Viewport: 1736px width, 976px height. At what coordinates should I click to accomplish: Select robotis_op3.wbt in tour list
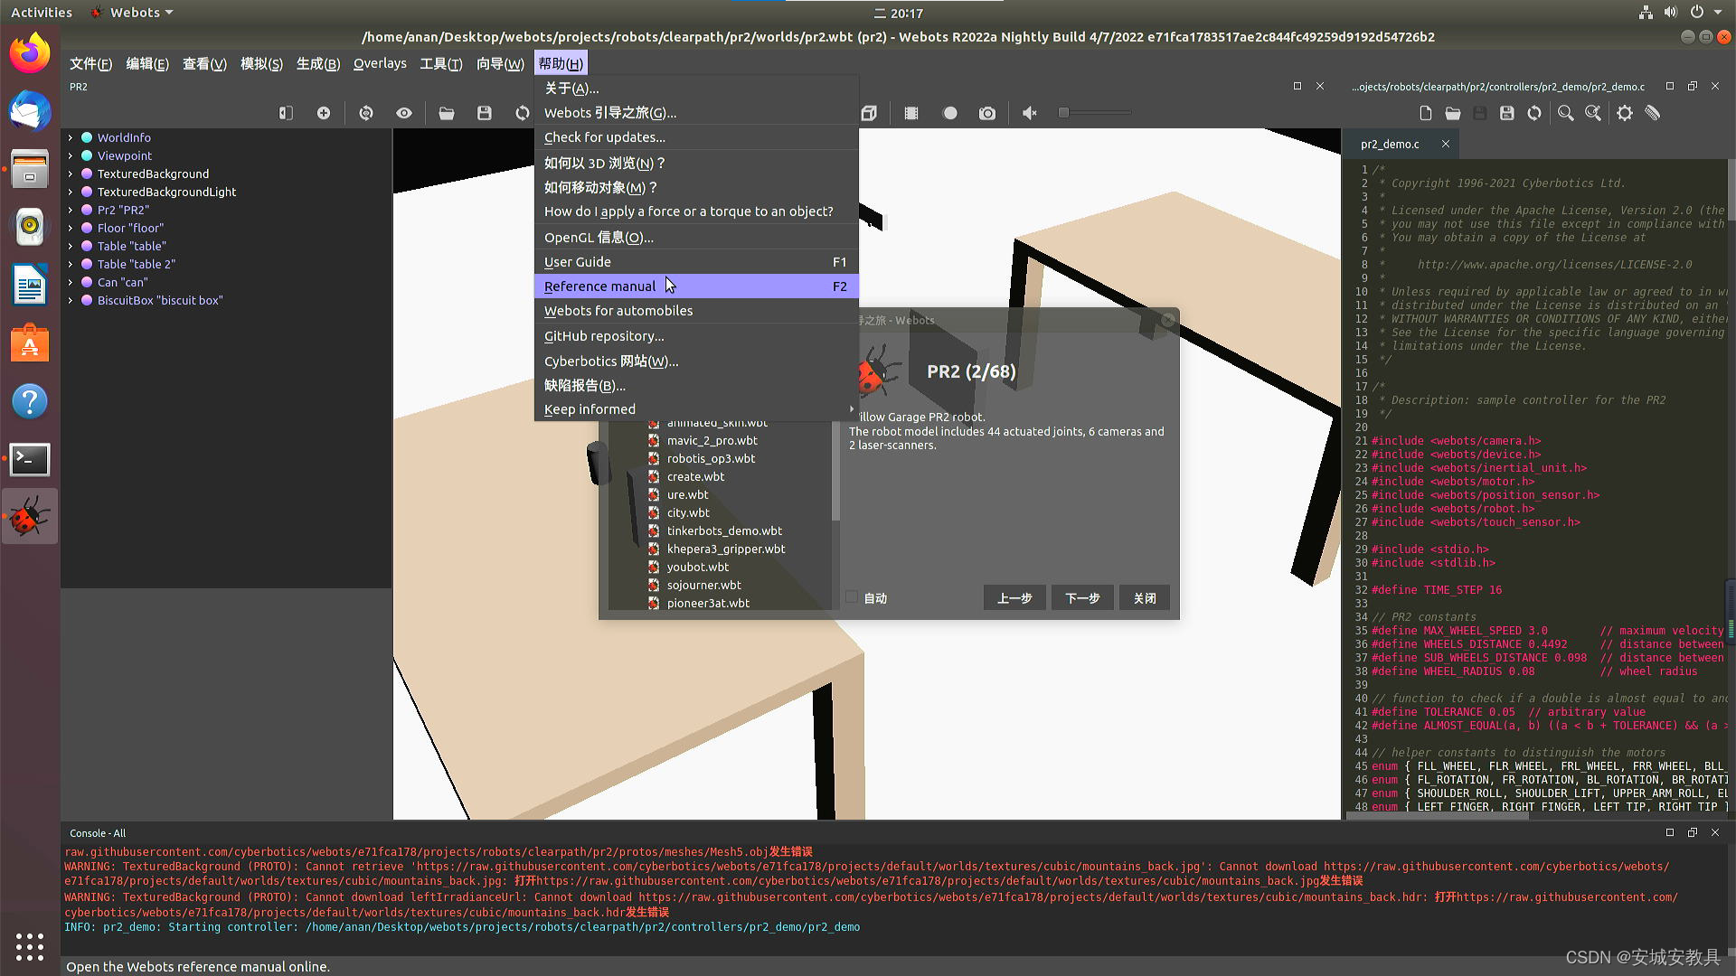[x=711, y=458]
